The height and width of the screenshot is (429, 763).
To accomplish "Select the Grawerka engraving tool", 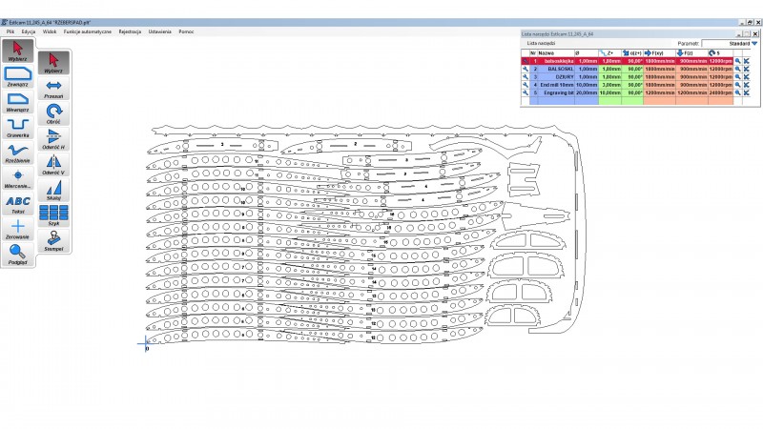I will point(18,128).
